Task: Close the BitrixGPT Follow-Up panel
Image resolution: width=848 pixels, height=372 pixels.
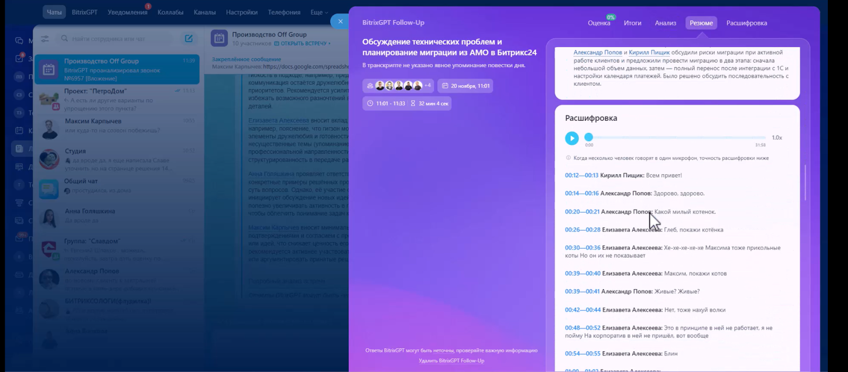Action: pyautogui.click(x=340, y=22)
